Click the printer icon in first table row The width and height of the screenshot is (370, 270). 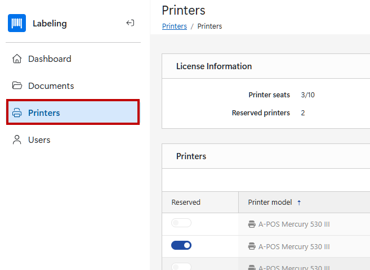(252, 224)
